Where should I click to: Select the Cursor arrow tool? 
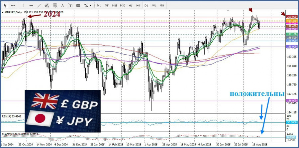[x=5, y=5]
